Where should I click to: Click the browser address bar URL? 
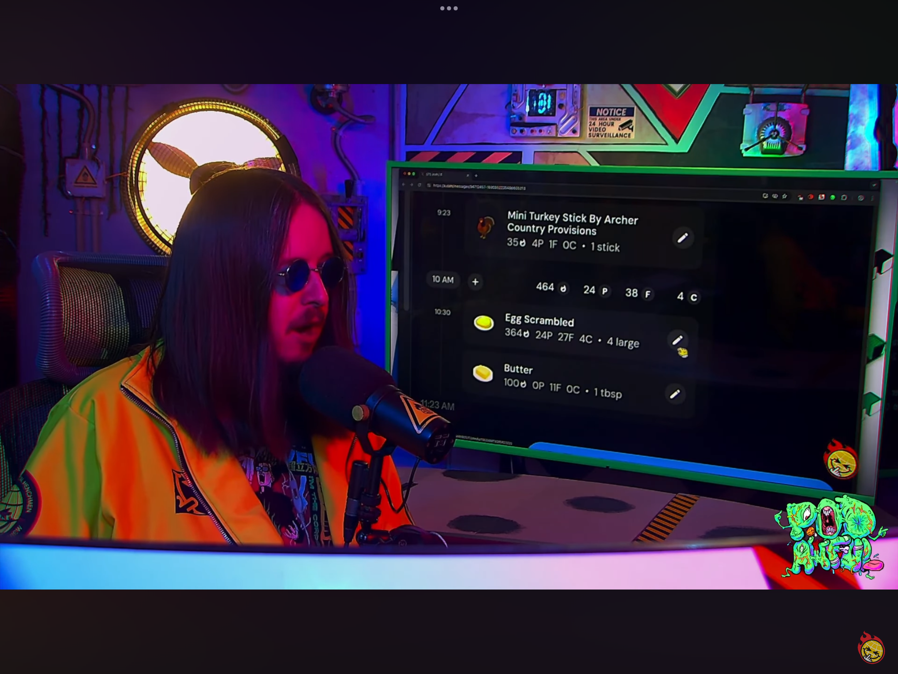478,187
